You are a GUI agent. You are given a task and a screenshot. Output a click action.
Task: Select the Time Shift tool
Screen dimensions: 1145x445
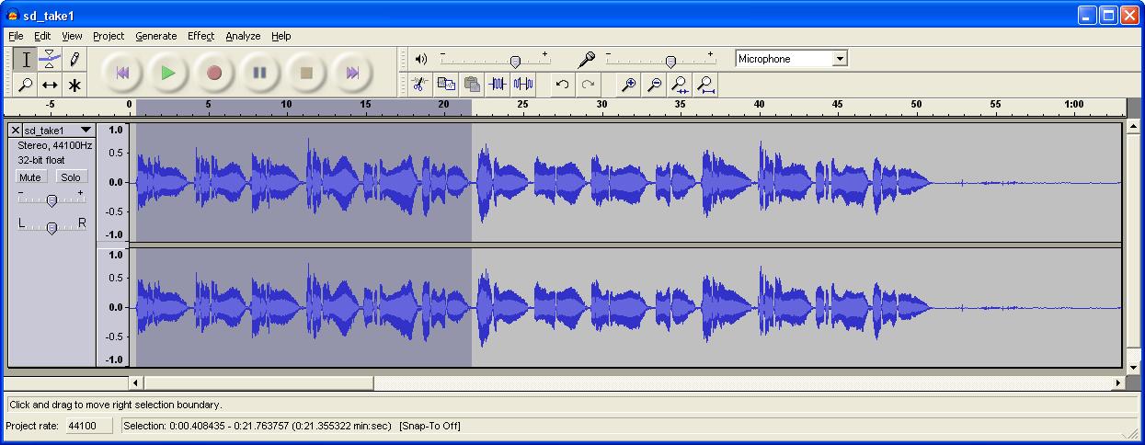point(50,85)
